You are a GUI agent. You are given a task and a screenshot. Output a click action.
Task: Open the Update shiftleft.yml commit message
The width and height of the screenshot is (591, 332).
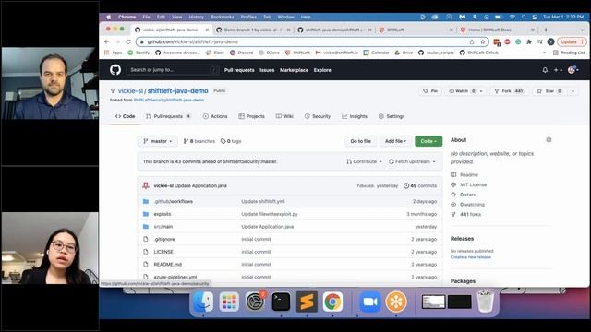pos(263,202)
